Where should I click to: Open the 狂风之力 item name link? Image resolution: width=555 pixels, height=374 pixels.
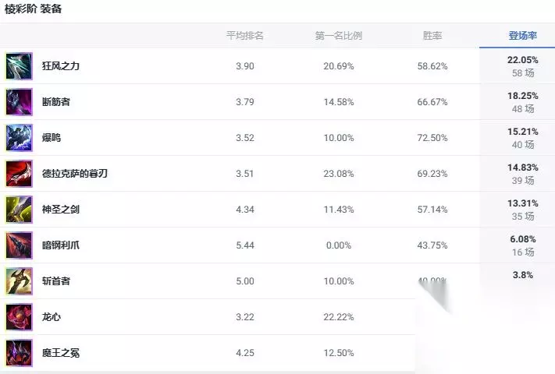(61, 66)
